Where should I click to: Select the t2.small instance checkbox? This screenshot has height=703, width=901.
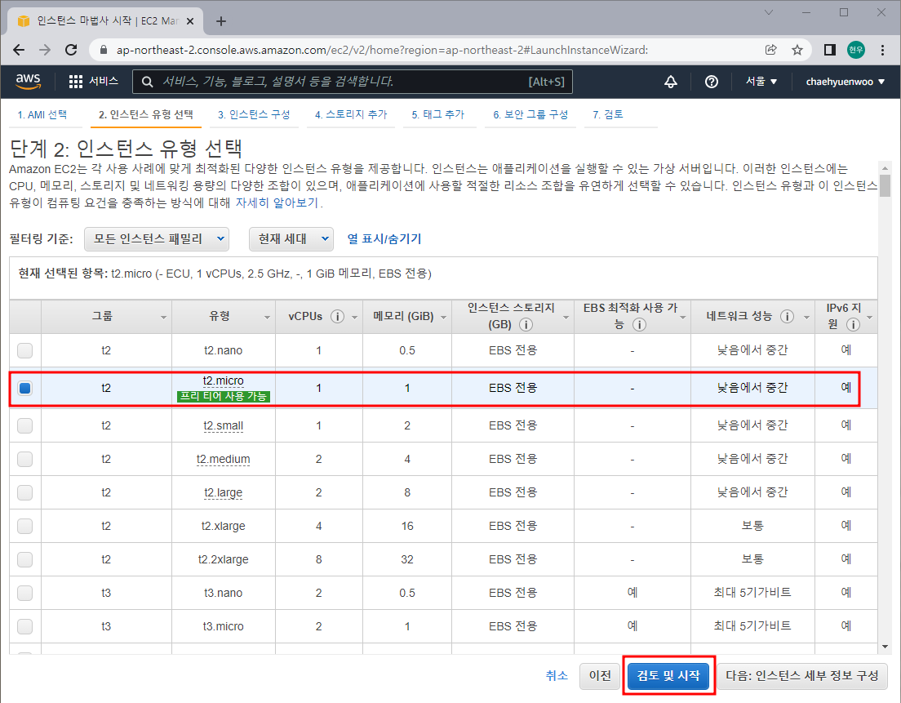point(24,425)
